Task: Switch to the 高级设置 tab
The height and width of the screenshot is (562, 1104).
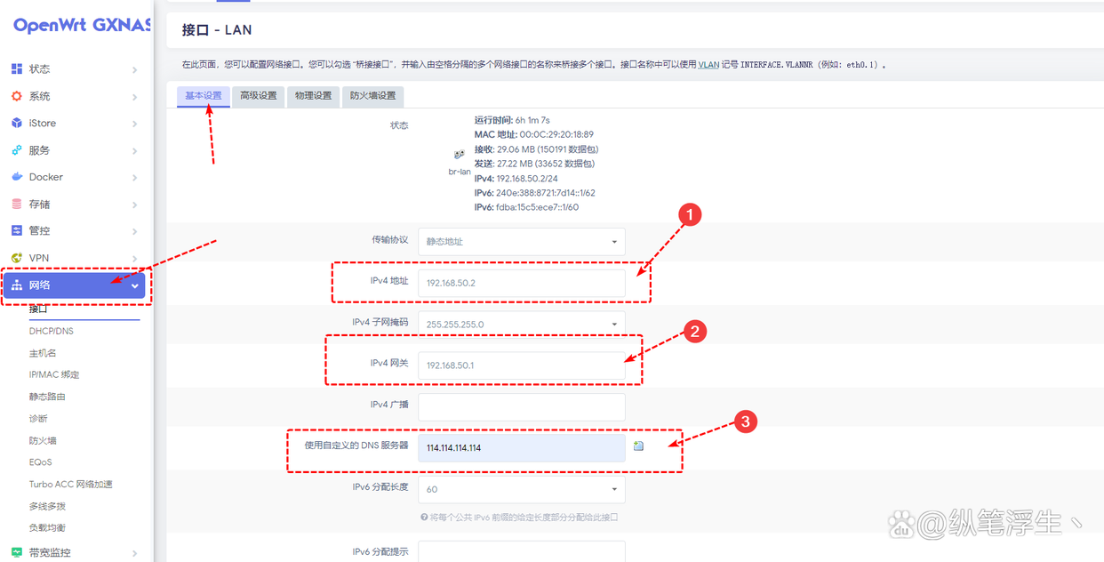Action: pyautogui.click(x=258, y=96)
